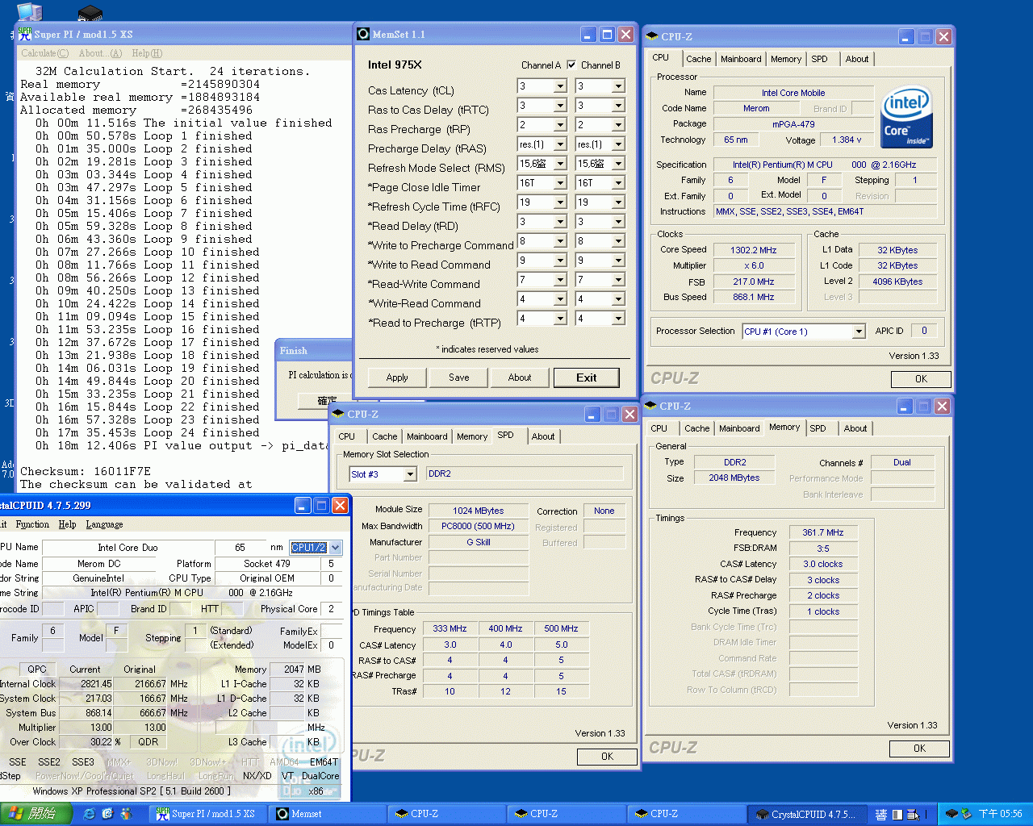This screenshot has width=1033, height=826.
Task: Open the Language menu in CrystalCPUID
Action: [x=104, y=524]
